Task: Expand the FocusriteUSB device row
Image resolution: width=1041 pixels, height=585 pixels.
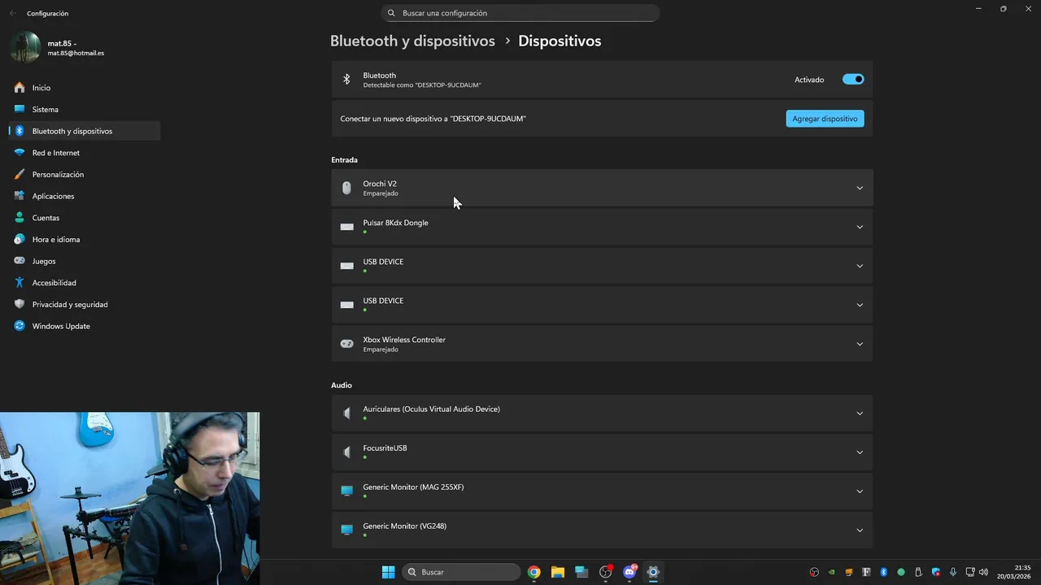Action: pos(602,452)
